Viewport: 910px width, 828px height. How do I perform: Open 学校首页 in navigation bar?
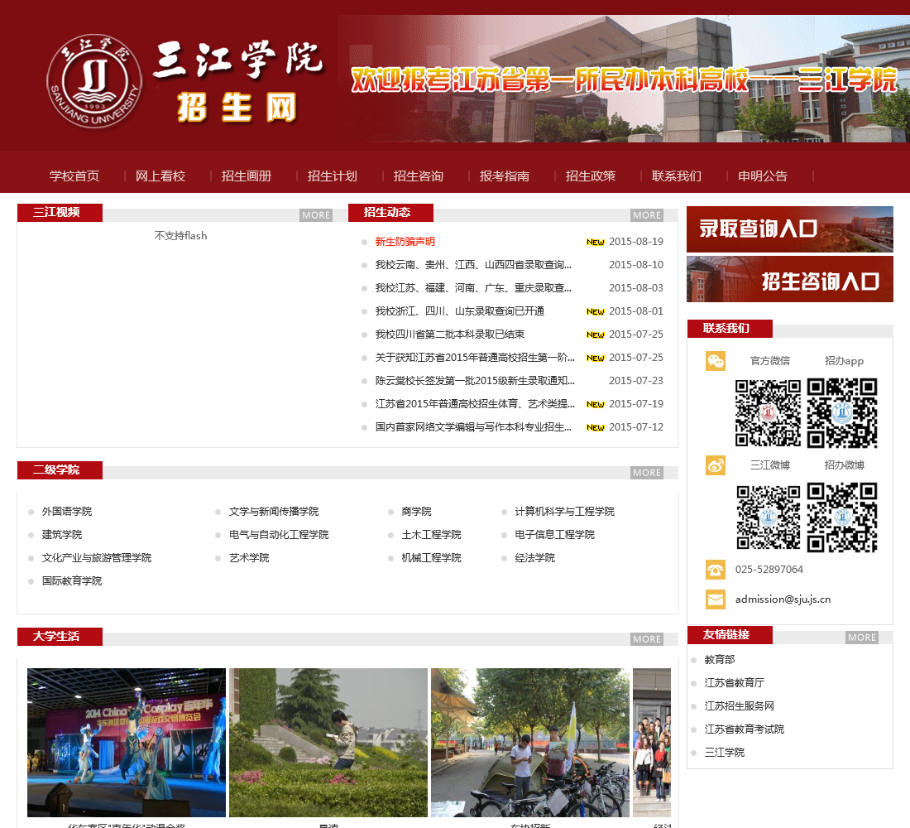[x=74, y=176]
